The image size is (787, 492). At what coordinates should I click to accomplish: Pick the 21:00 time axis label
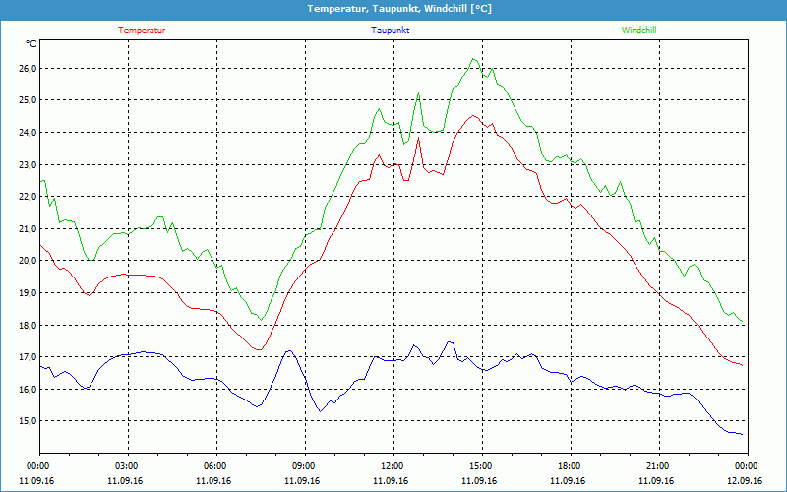(657, 466)
